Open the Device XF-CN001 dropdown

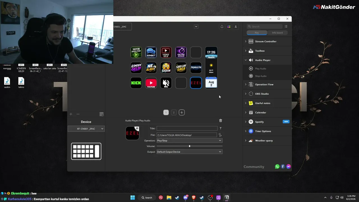tap(86, 129)
